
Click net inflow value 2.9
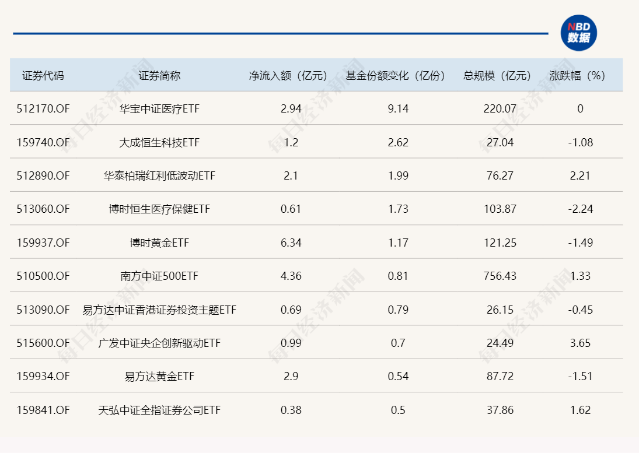pyautogui.click(x=291, y=377)
